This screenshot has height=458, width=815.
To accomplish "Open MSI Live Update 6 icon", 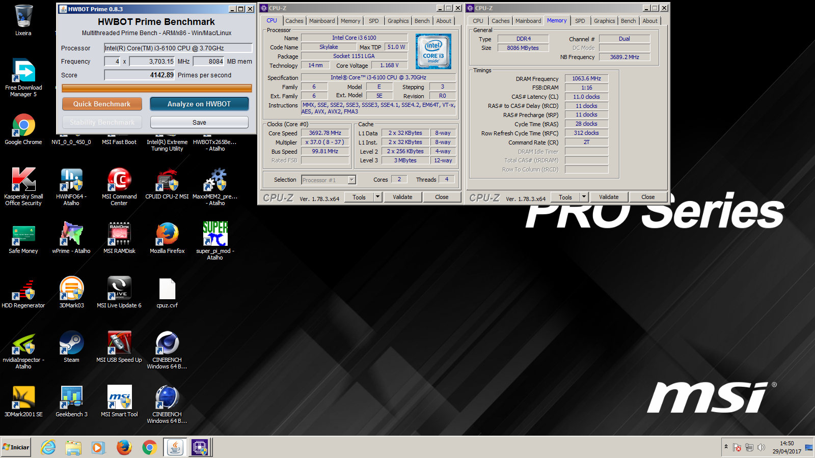I will tap(119, 293).
